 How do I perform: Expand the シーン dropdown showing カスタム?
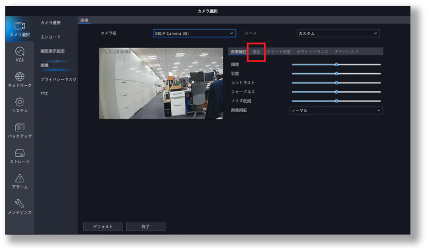pos(338,33)
